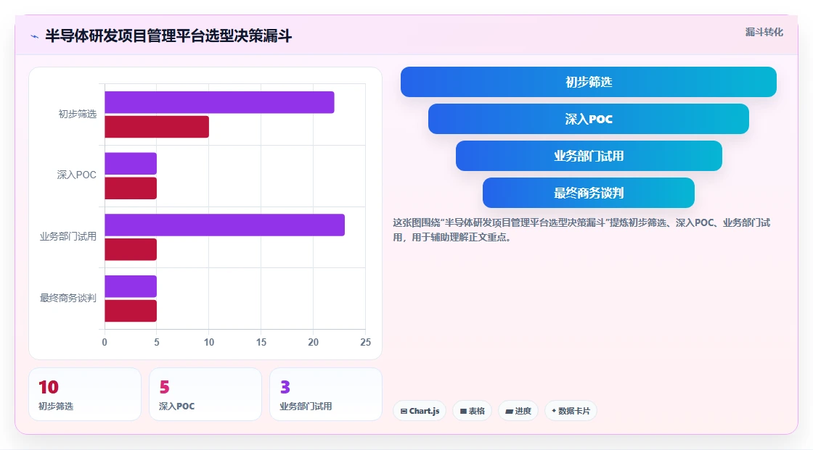Open the 业务部门试用 data card showing 3
Image resolution: width=813 pixels, height=450 pixels.
pyautogui.click(x=326, y=395)
